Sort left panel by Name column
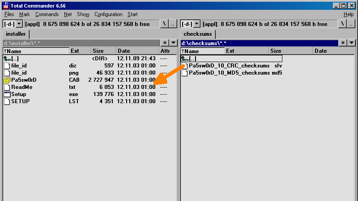The width and height of the screenshot is (358, 201). [x=36, y=51]
